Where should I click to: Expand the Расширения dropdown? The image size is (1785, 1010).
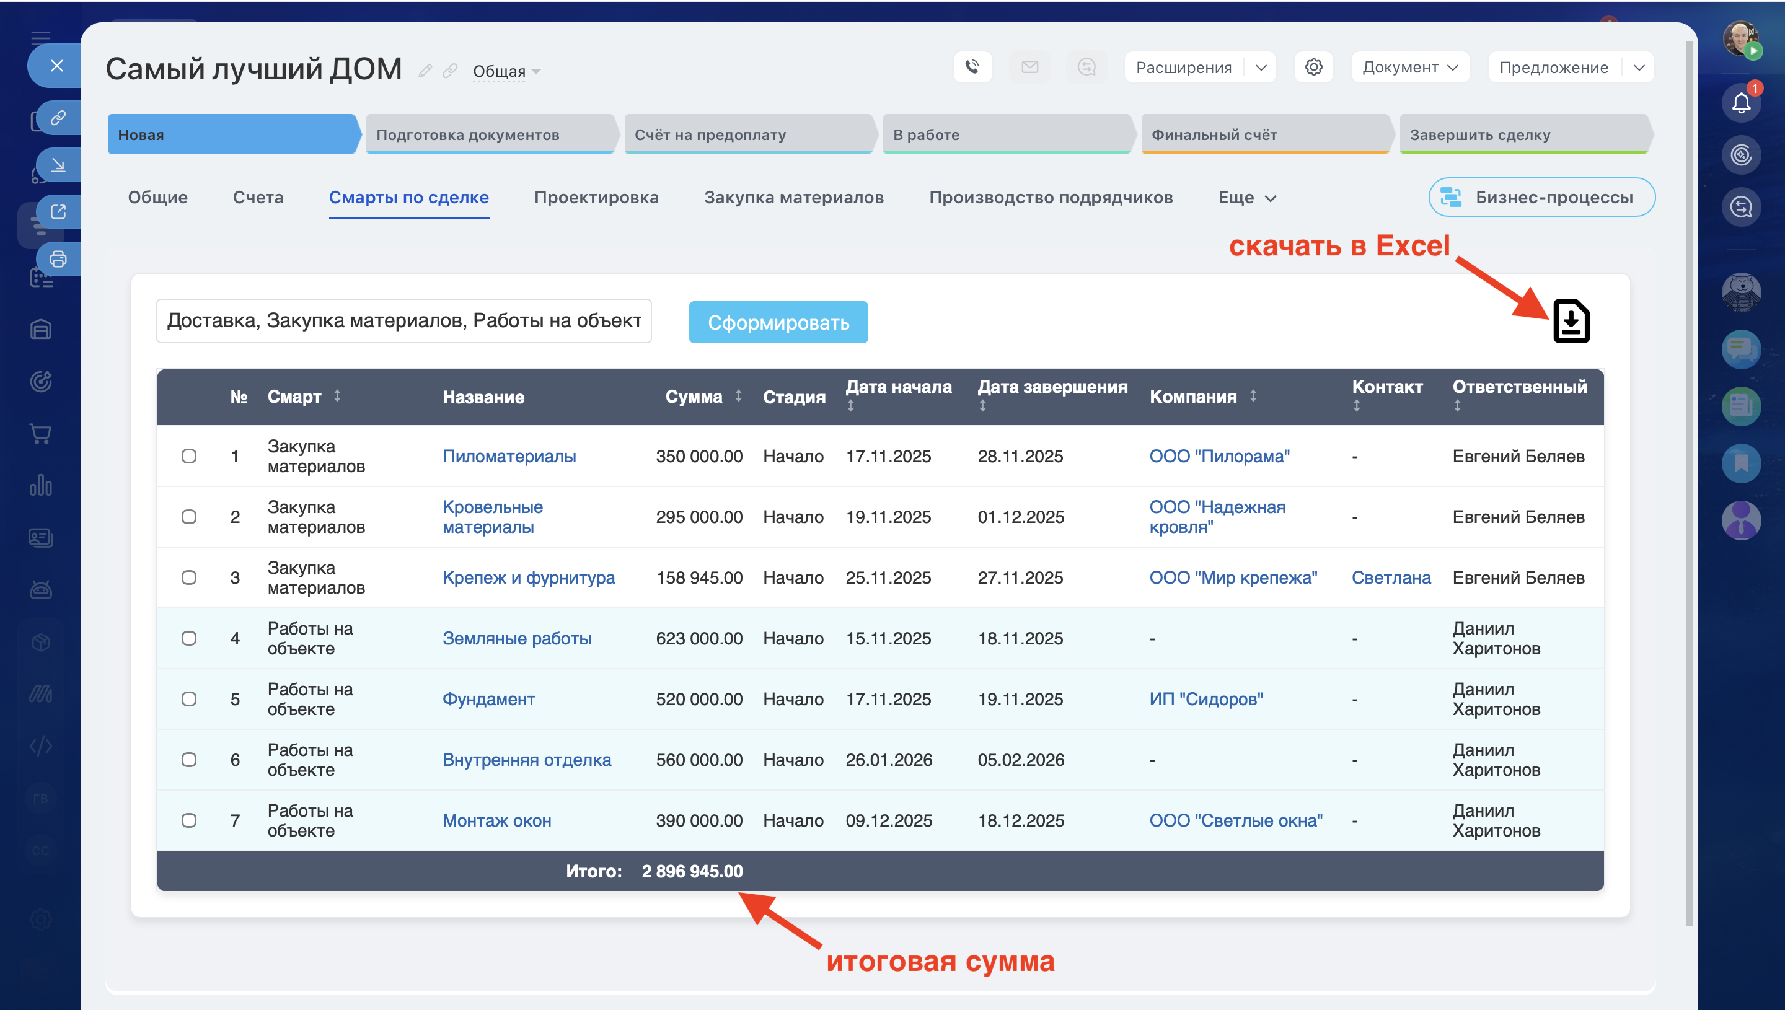pos(1260,68)
